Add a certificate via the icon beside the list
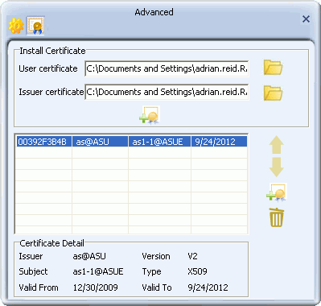Screen dimensions: 321x306 (277, 192)
